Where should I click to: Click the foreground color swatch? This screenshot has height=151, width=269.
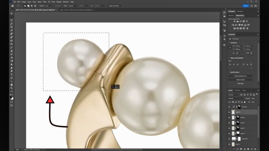tap(11, 97)
